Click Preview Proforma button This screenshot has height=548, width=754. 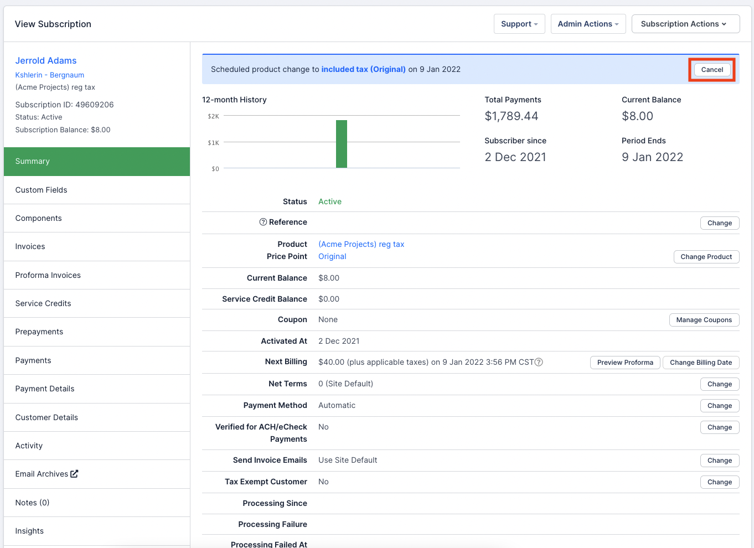624,363
